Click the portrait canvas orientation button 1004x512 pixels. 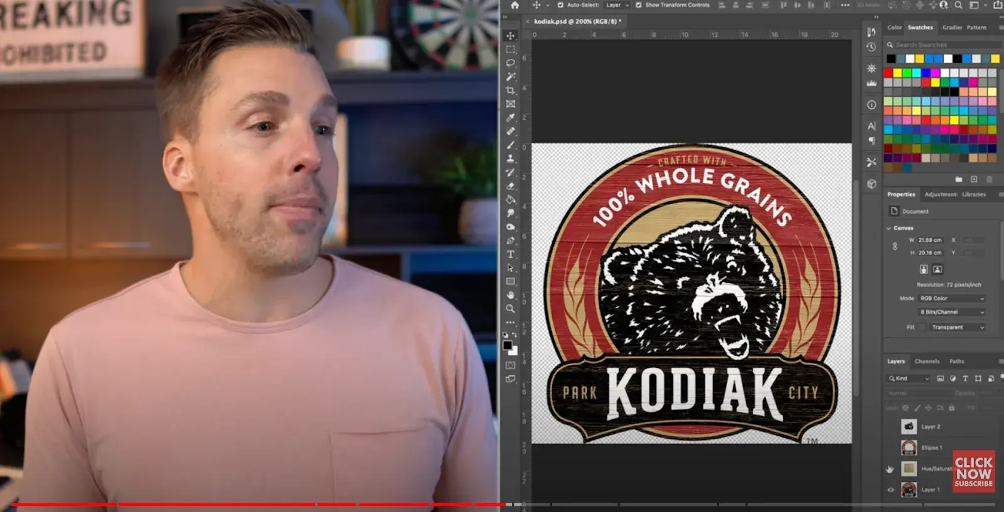click(924, 269)
